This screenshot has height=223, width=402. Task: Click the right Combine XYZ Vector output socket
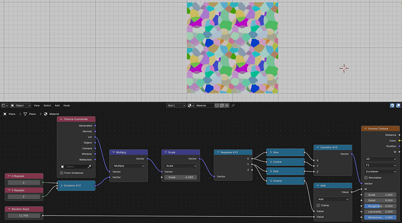point(352,154)
